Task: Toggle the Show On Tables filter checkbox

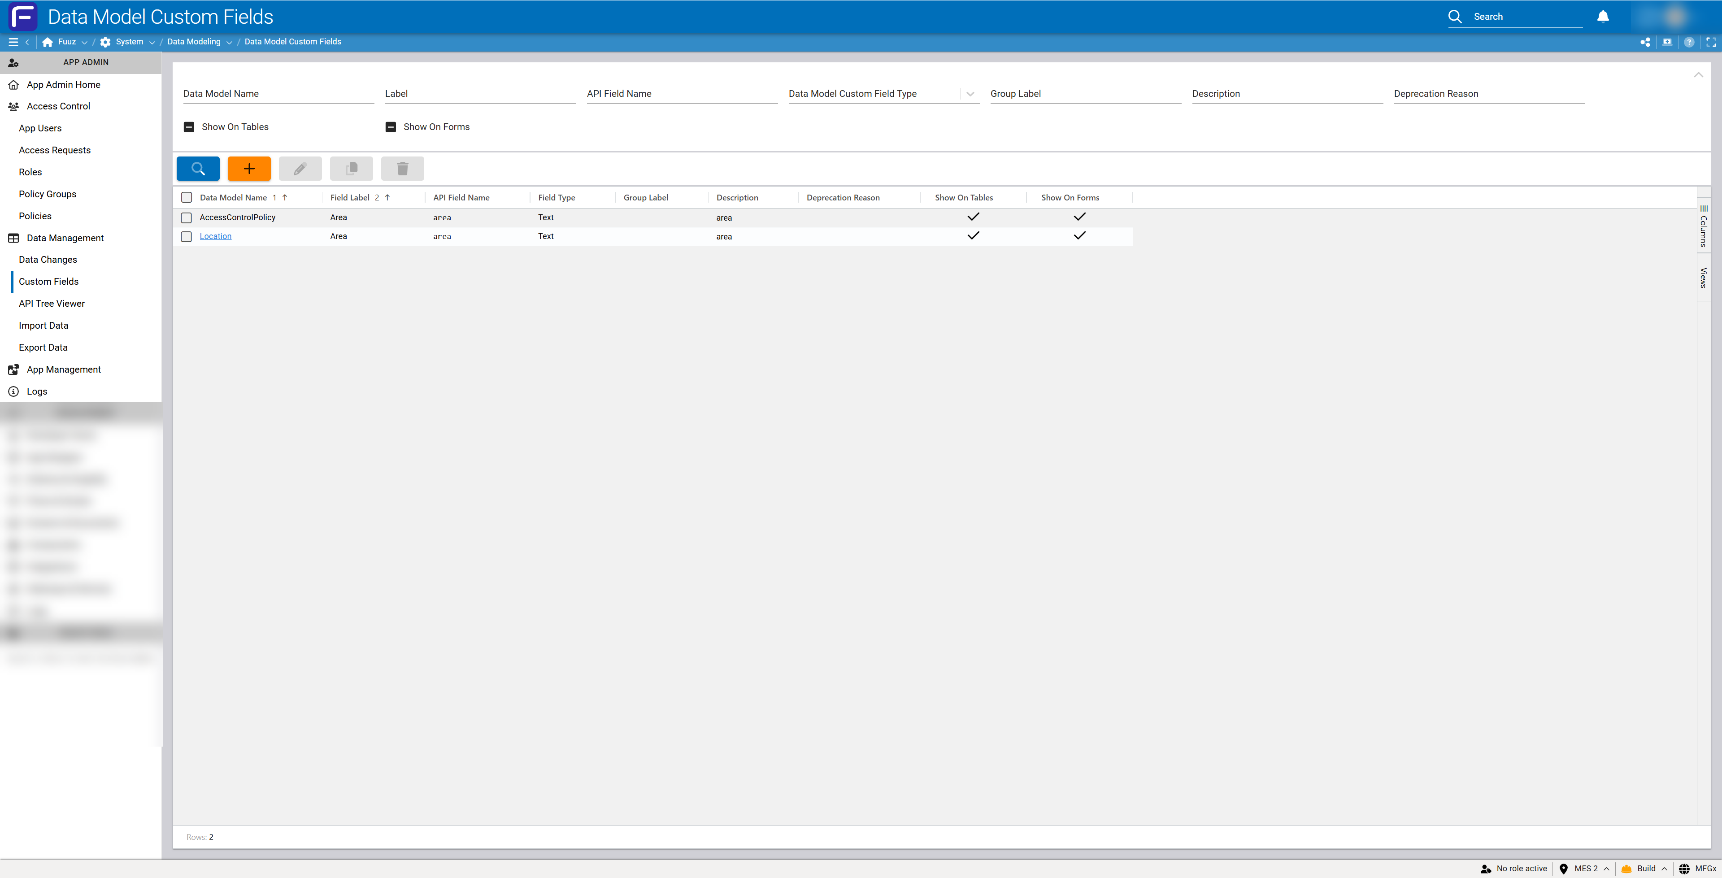Action: (x=189, y=127)
